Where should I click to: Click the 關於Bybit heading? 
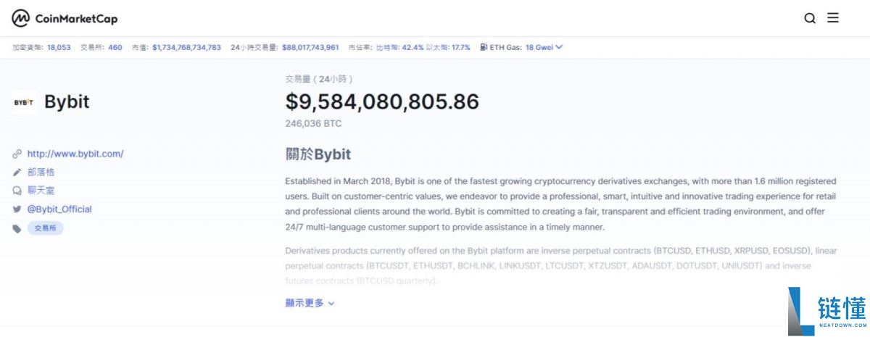[x=318, y=154]
